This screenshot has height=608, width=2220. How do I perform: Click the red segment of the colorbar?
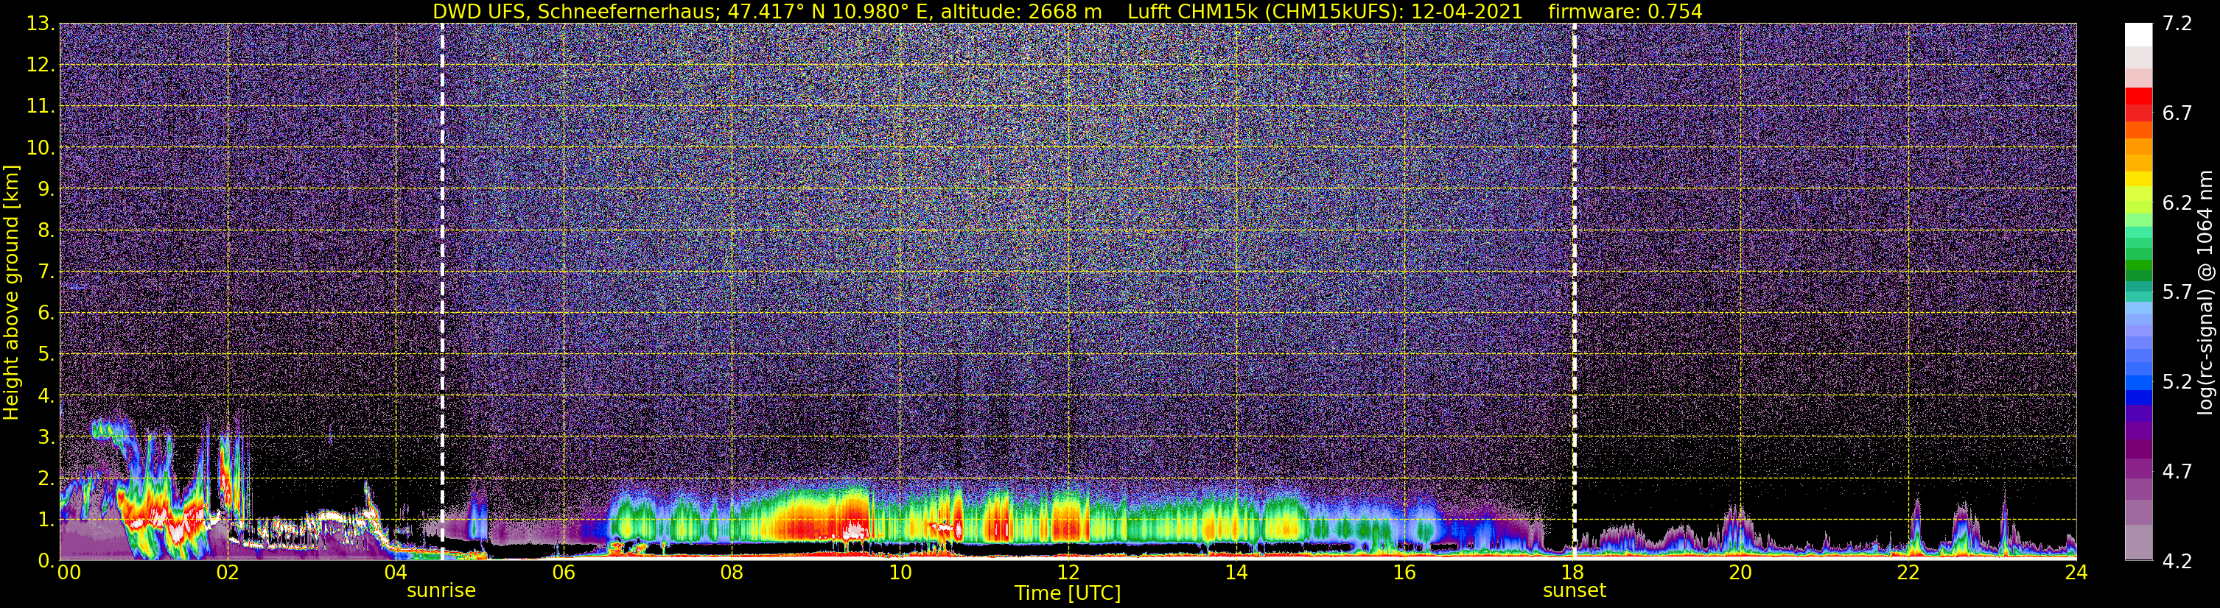click(2138, 96)
